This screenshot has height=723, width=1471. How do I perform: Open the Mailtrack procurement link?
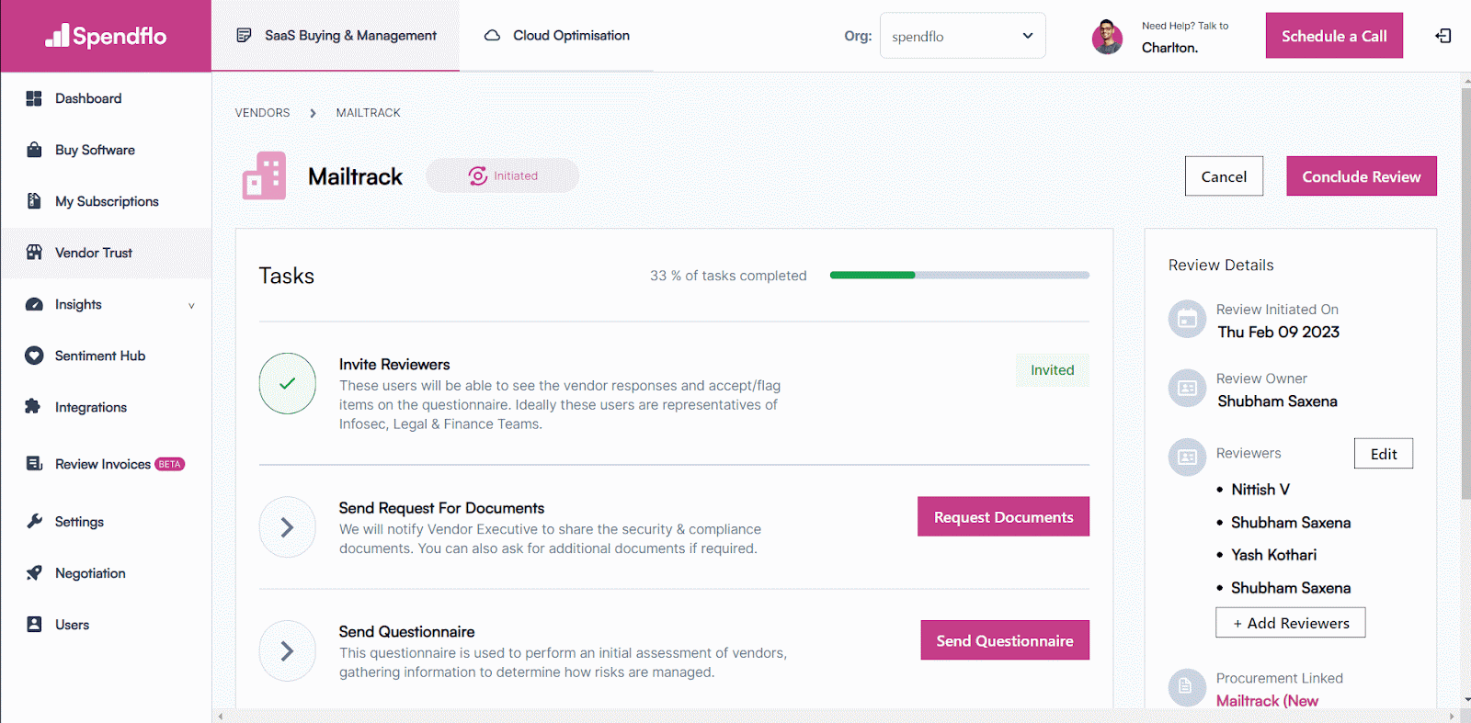(1267, 701)
